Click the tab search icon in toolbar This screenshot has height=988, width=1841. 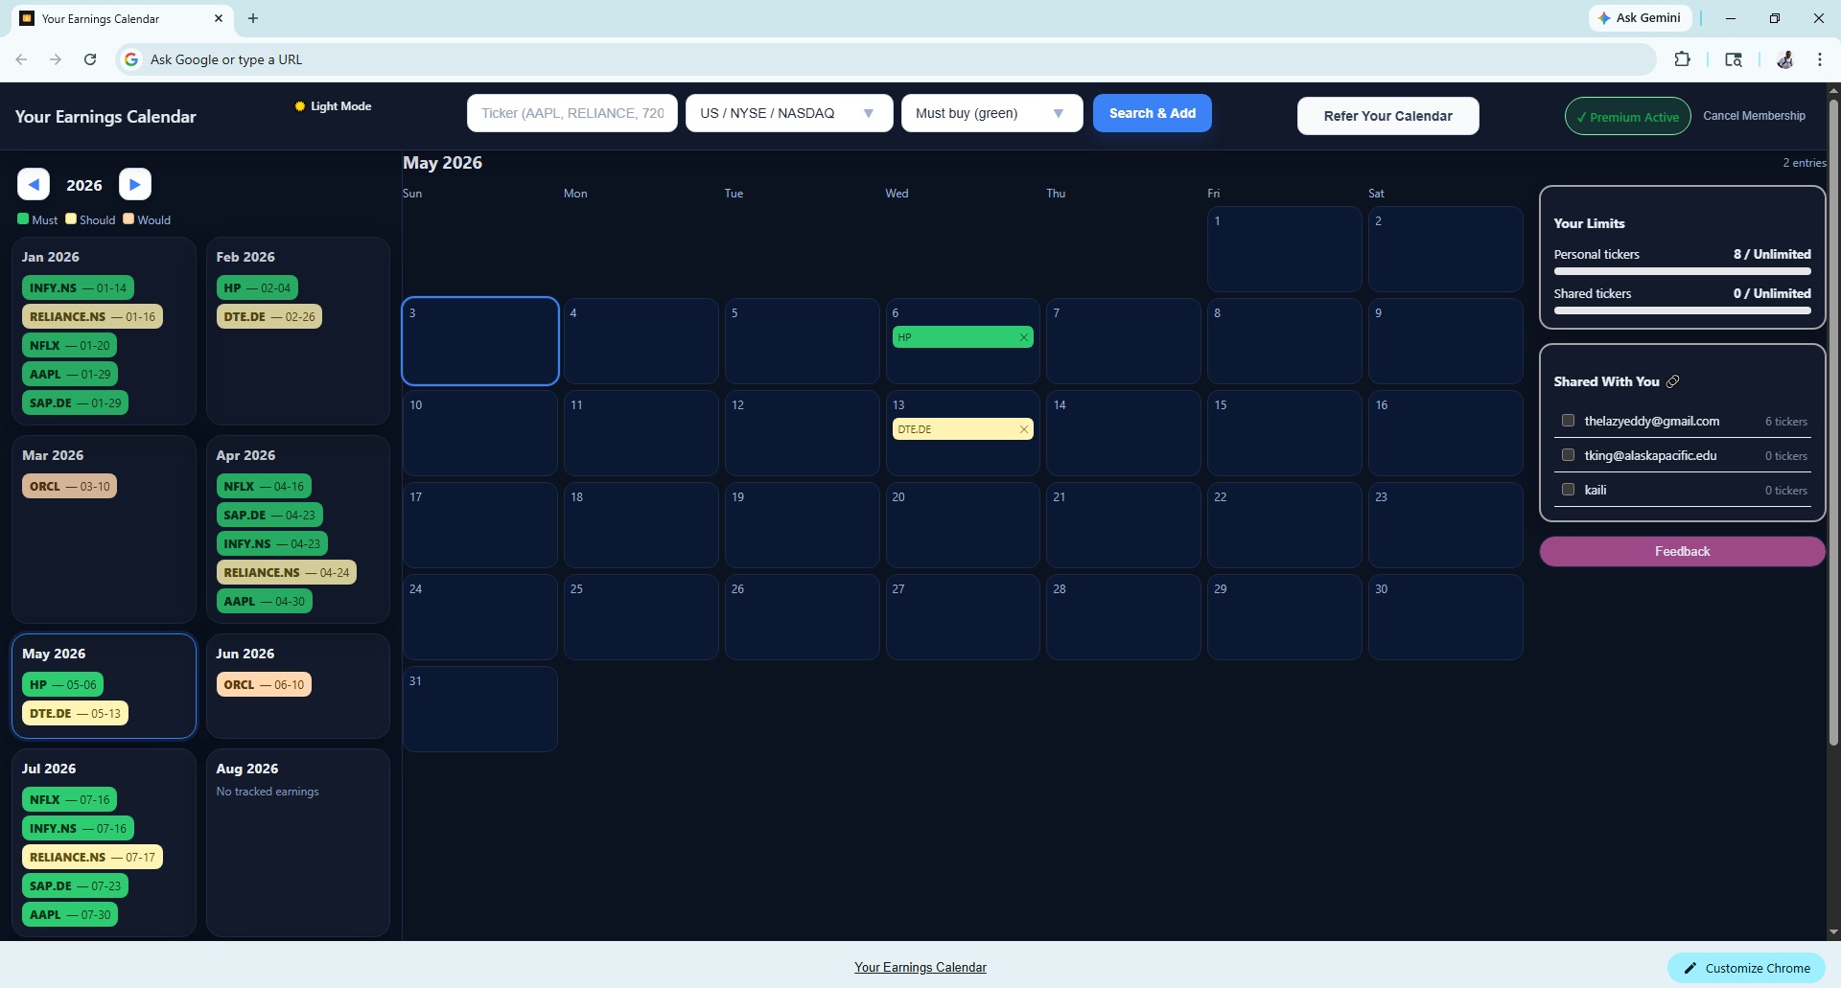click(1734, 59)
